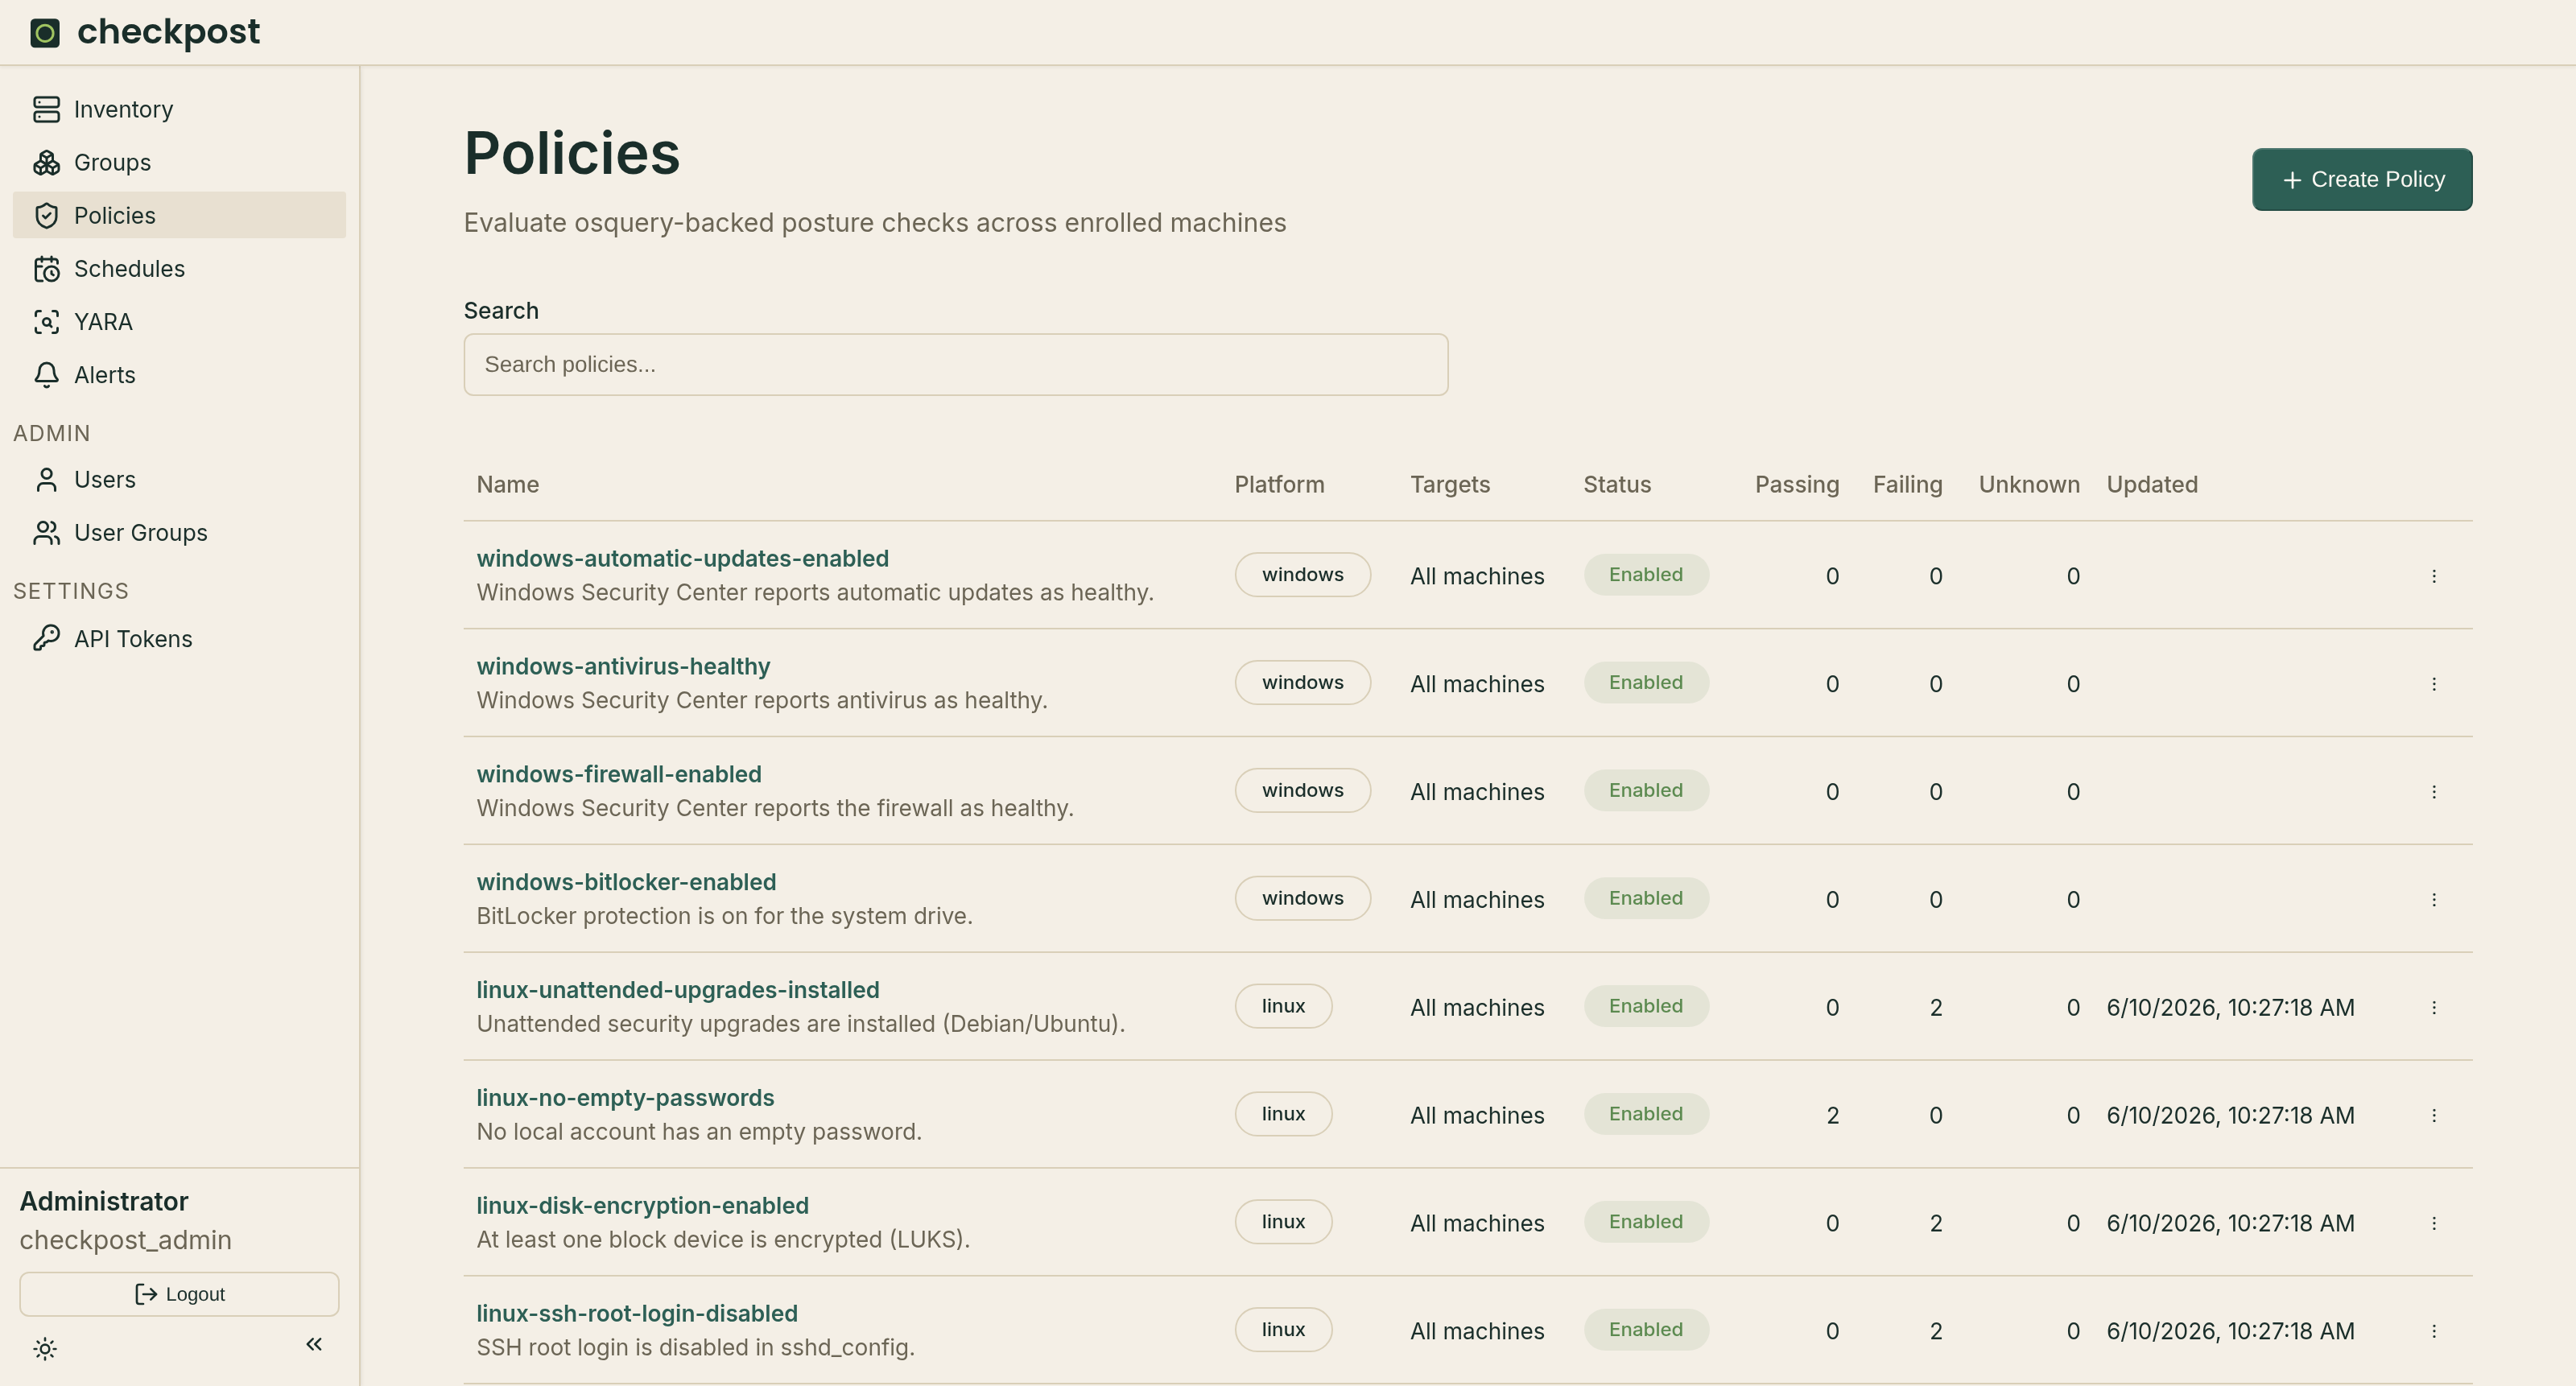Go to YARA in the sidebar
The height and width of the screenshot is (1386, 2576).
pyautogui.click(x=179, y=321)
